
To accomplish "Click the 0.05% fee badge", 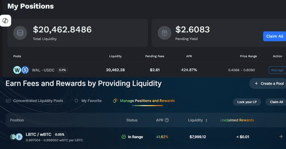I will [60, 135].
